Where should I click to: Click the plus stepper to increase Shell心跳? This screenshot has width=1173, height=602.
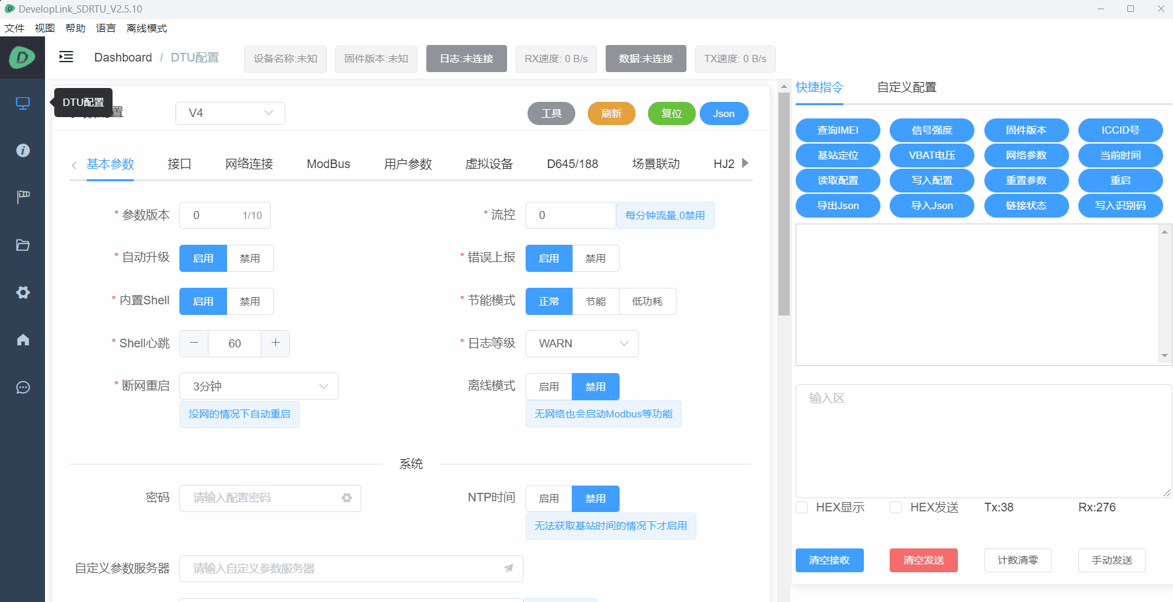pyautogui.click(x=275, y=343)
